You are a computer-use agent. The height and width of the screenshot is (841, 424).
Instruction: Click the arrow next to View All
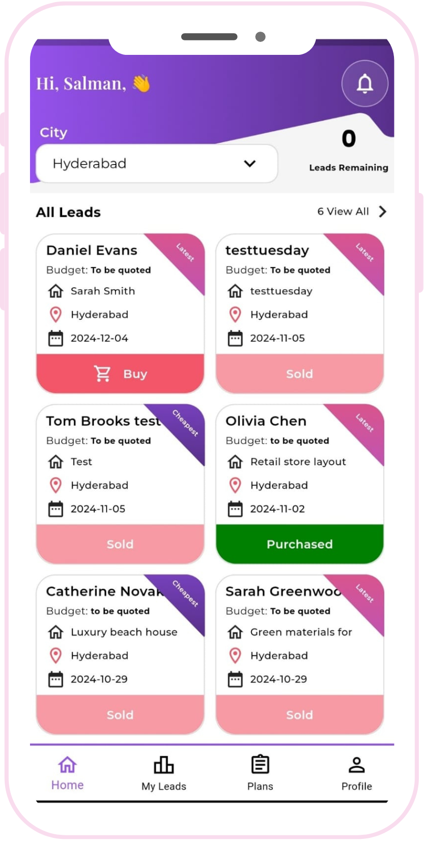pyautogui.click(x=383, y=211)
